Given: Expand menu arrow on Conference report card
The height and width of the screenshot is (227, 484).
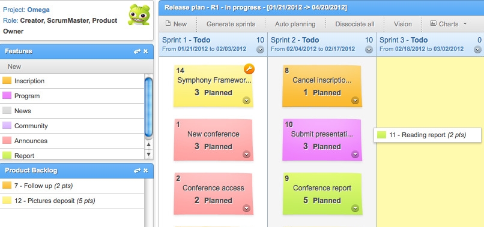Looking at the screenshot, I should 355,208.
